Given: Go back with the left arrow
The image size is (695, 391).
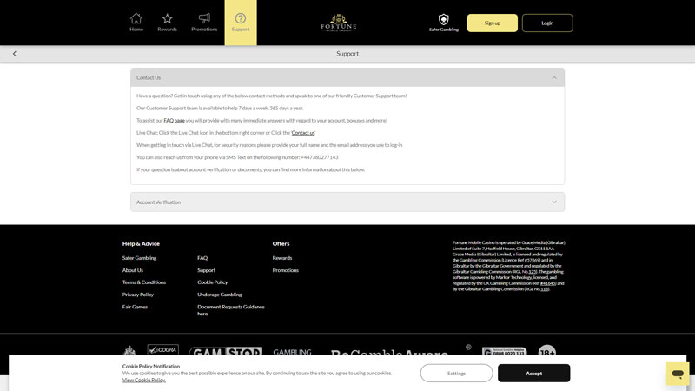Looking at the screenshot, I should click(15, 54).
